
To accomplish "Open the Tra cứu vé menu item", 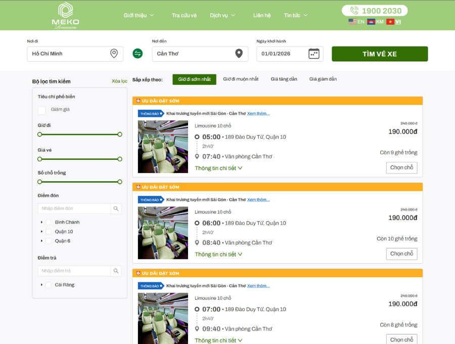I will 184,15.
